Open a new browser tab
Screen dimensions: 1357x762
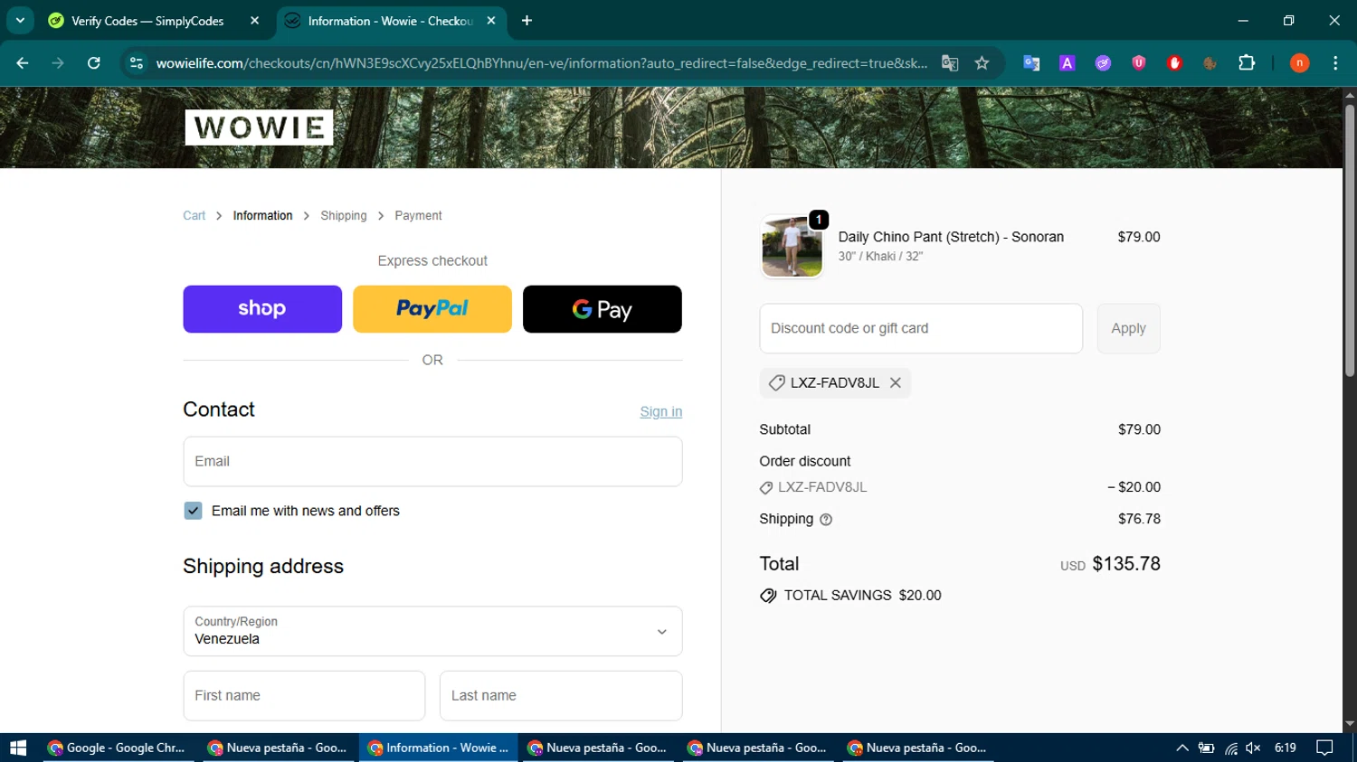(x=527, y=21)
